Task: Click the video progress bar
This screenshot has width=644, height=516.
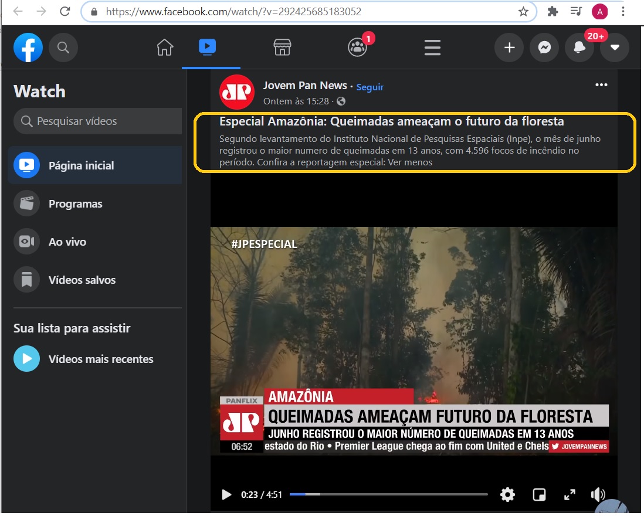Action: pos(388,494)
